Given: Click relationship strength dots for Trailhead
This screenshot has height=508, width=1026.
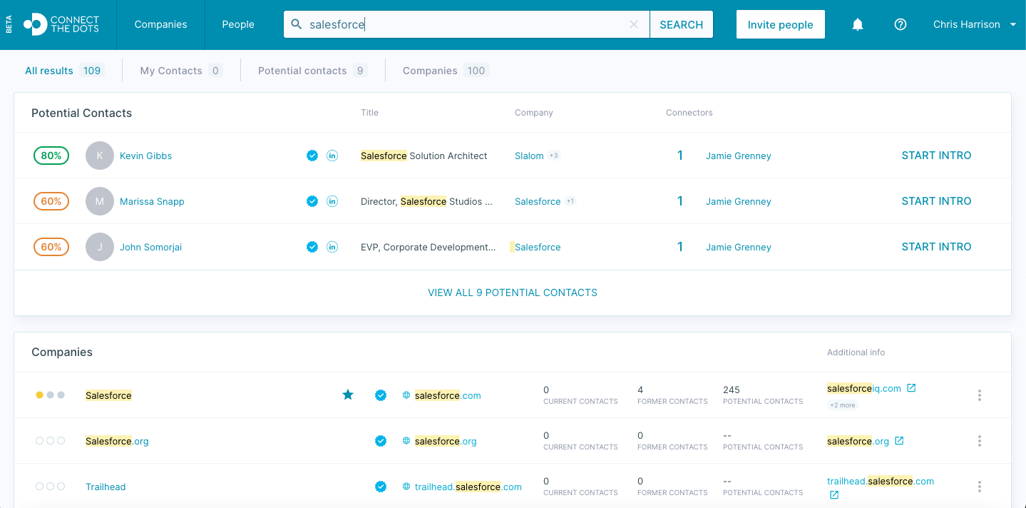Looking at the screenshot, I should [50, 487].
